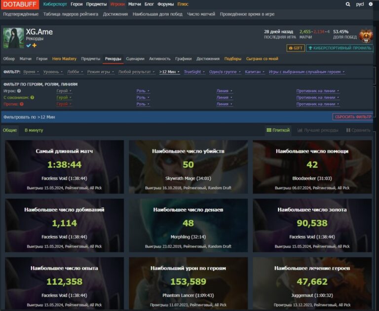Screen dimensions: 379x311
Task: Open Наибольшая доля побед link
Action: tap(157, 14)
